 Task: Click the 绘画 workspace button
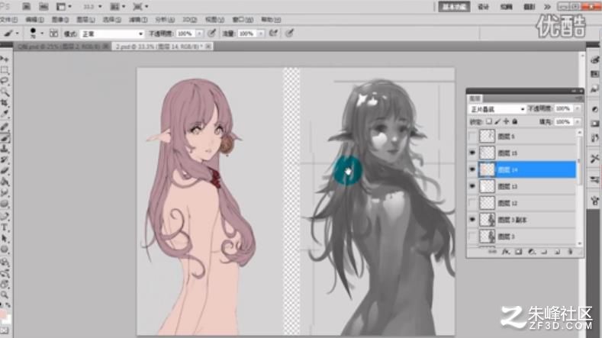click(x=506, y=7)
